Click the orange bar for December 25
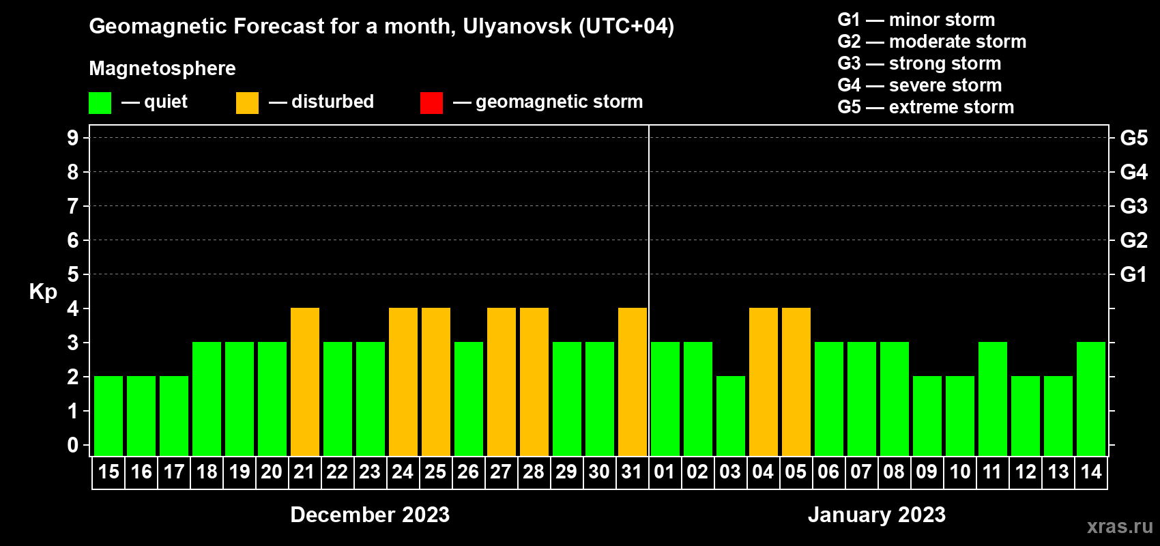 [436, 382]
